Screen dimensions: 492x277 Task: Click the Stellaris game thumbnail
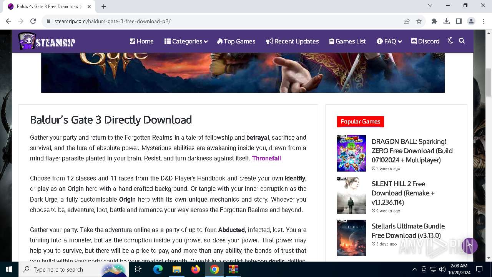pyautogui.click(x=351, y=238)
